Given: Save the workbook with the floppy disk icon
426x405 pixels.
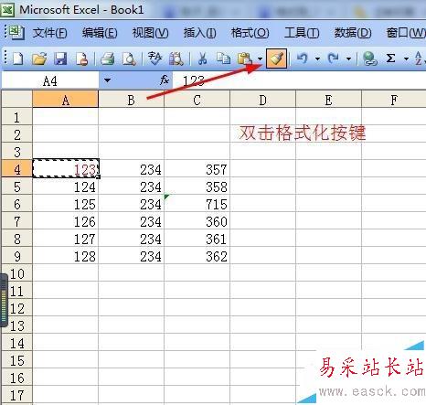Looking at the screenshot, I should click(x=60, y=59).
